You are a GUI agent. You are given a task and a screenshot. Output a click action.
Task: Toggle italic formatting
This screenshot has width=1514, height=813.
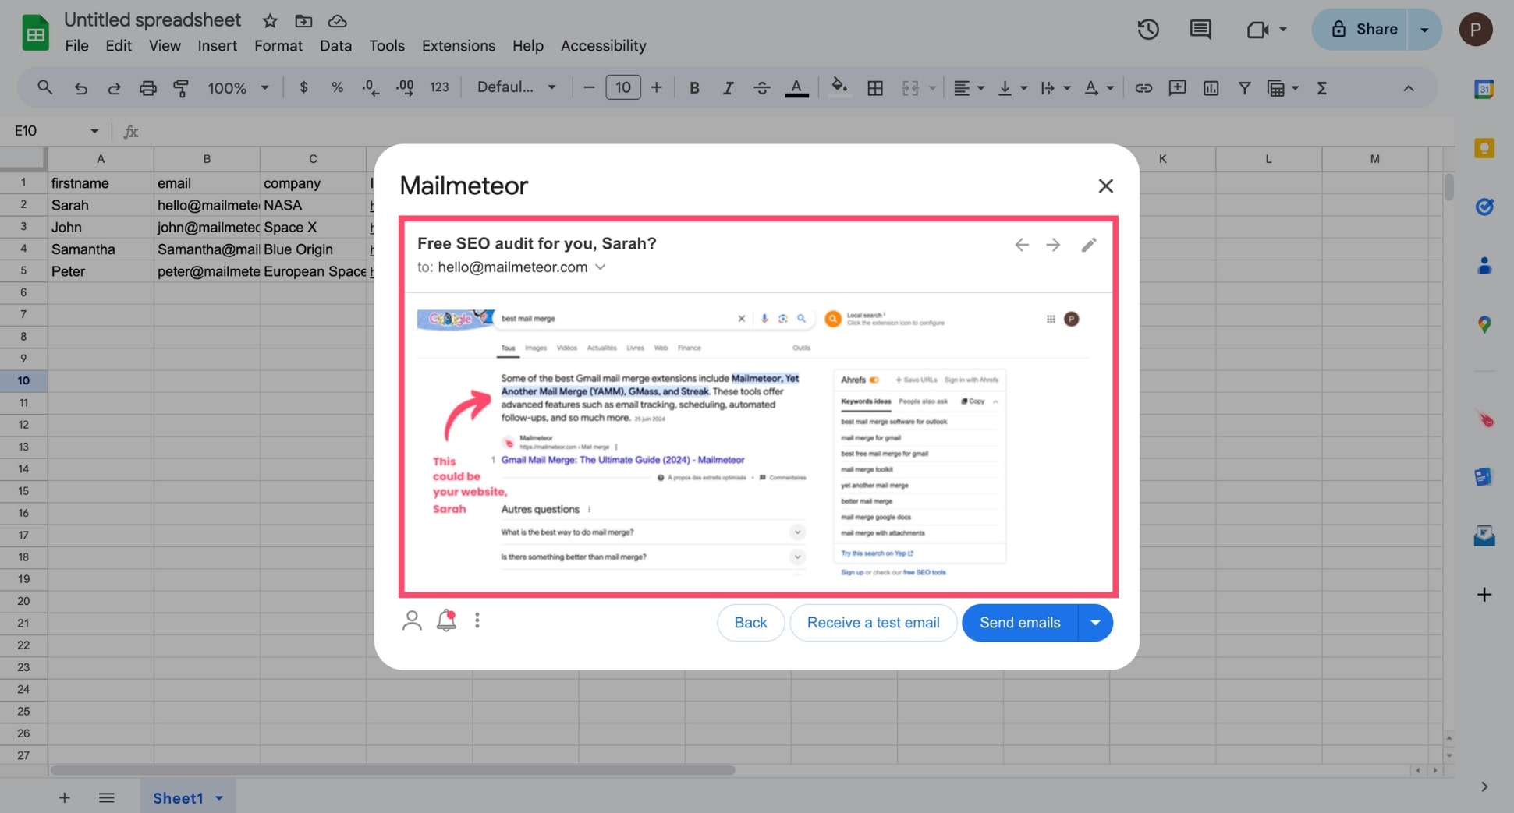[x=728, y=88]
